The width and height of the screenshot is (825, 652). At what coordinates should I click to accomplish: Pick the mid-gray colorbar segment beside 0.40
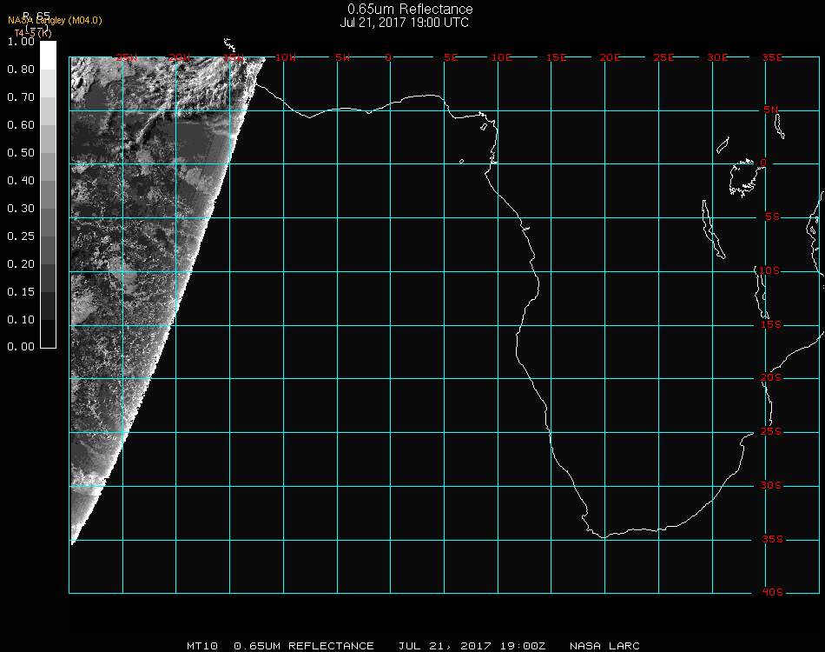[x=48, y=195]
